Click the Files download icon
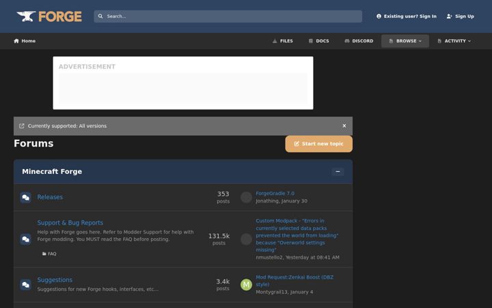The image size is (492, 308). coord(275,41)
